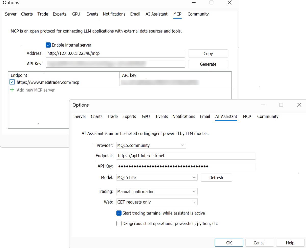Click the green plus icon to add MCP server
This screenshot has height=248, width=306.
(12, 90)
